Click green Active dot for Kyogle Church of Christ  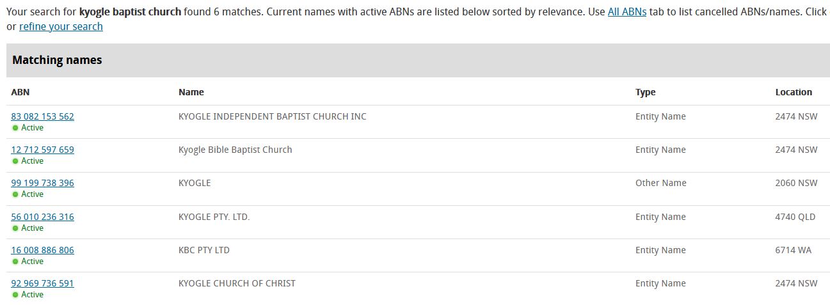pyautogui.click(x=15, y=295)
